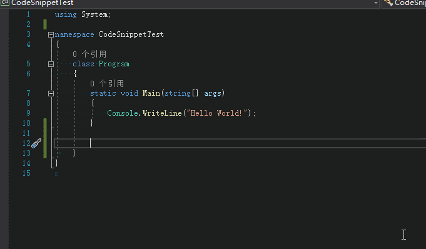Collapse the Main method block

tap(51, 93)
